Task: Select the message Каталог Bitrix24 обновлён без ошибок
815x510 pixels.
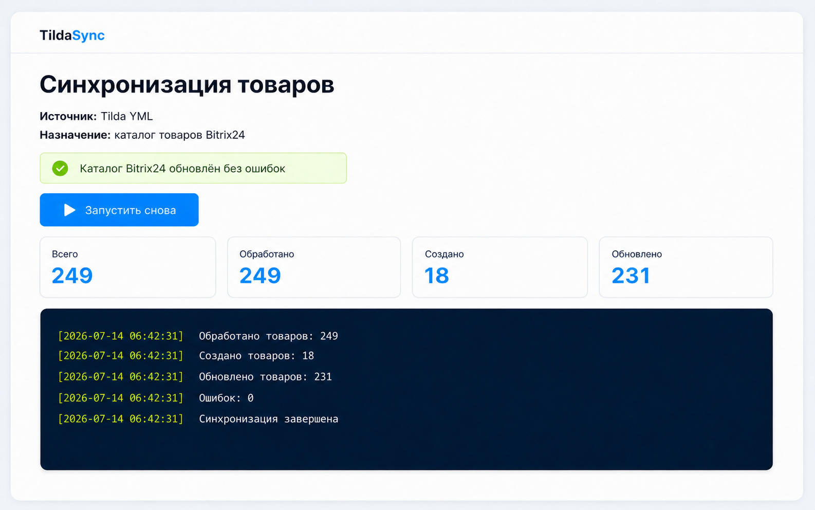Action: pyautogui.click(x=182, y=169)
